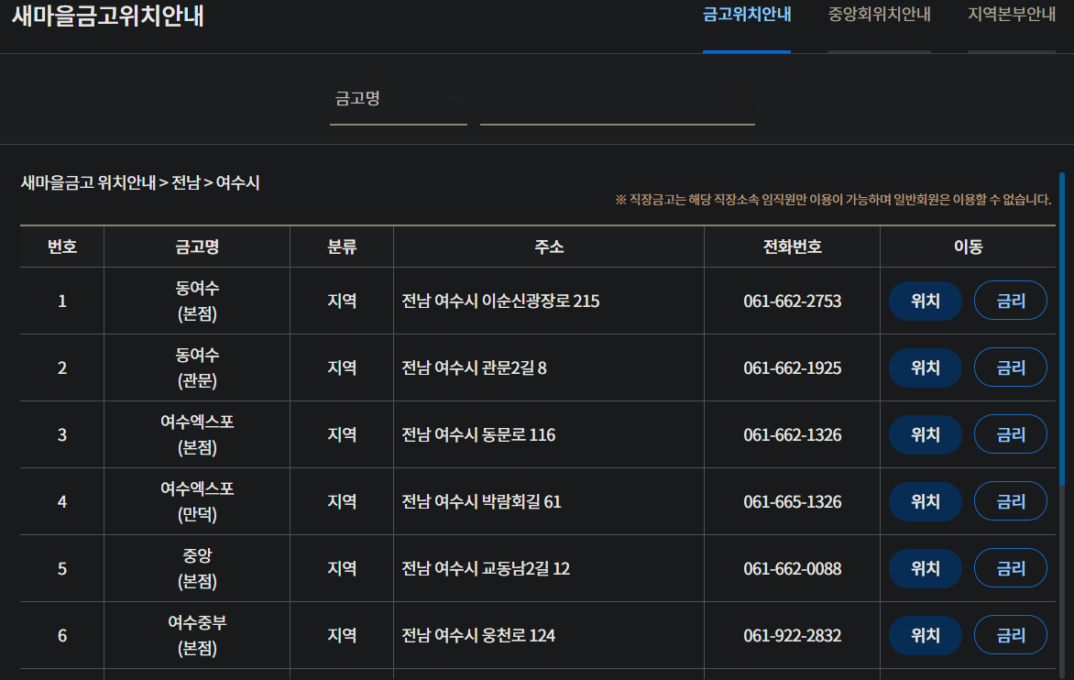Click the 중앙 (본점) name cell
This screenshot has height=680, width=1074.
click(x=197, y=568)
